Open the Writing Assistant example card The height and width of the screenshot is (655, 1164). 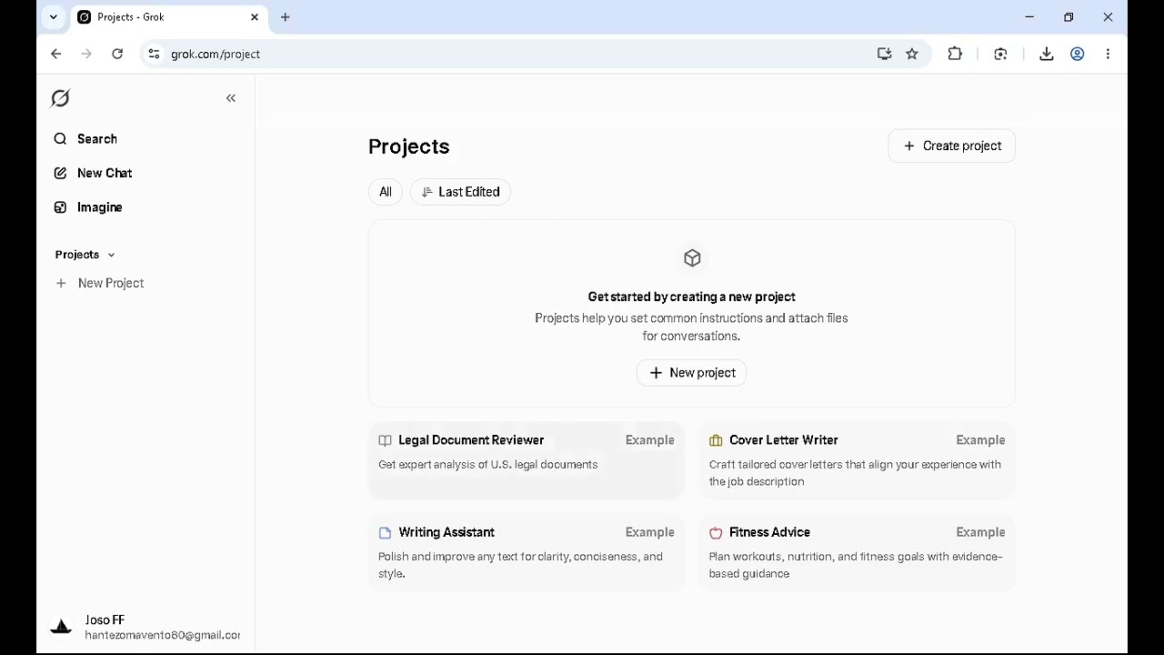(527, 553)
